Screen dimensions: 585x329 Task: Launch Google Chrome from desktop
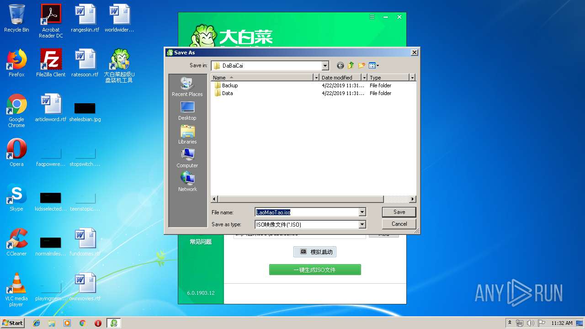[16, 111]
